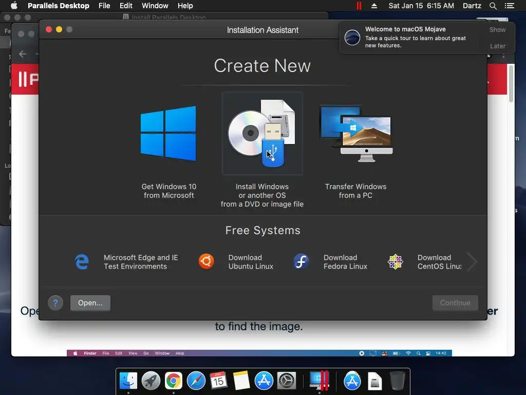
Task: Click the Mojave notification icon
Action: coord(352,37)
